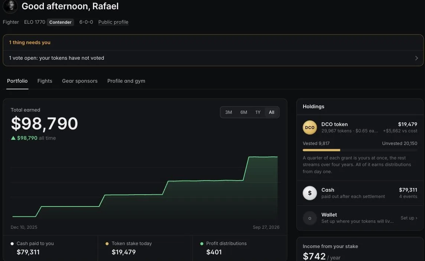
Task: Click the Contender rank badge
Action: click(61, 22)
